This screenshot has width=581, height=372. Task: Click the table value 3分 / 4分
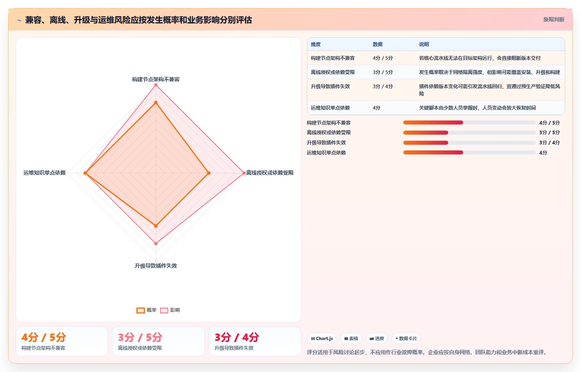(383, 87)
